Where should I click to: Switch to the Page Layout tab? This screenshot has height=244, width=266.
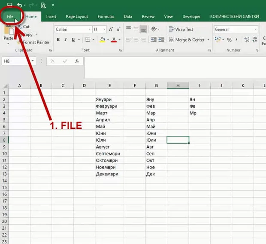[77, 16]
